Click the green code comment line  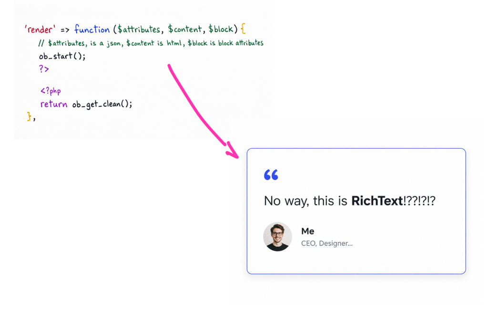tap(151, 43)
